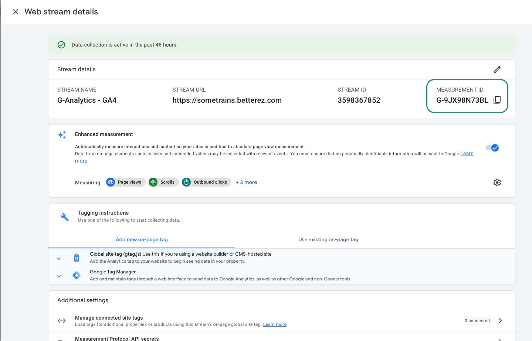Expand the Google Tag Manager chevron
Viewport: 532px width, 341px height.
pos(59,276)
